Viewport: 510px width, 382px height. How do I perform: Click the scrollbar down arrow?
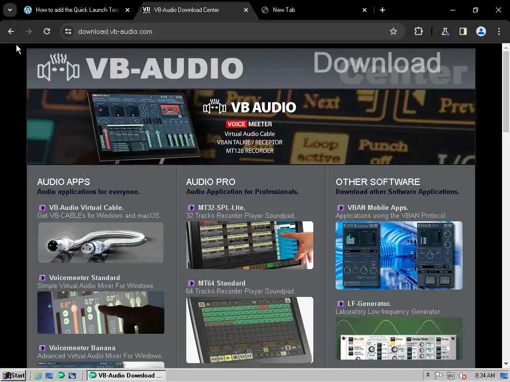(506, 364)
